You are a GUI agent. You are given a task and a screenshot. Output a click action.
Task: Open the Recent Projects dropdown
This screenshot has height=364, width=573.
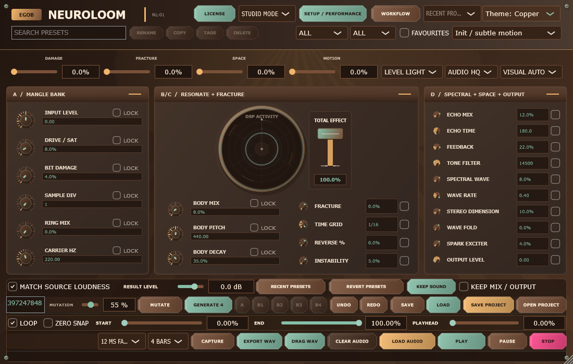pyautogui.click(x=452, y=14)
